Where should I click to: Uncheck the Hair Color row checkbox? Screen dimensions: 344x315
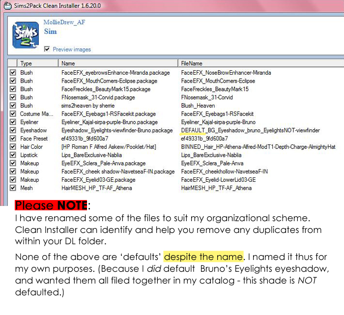pyautogui.click(x=13, y=146)
